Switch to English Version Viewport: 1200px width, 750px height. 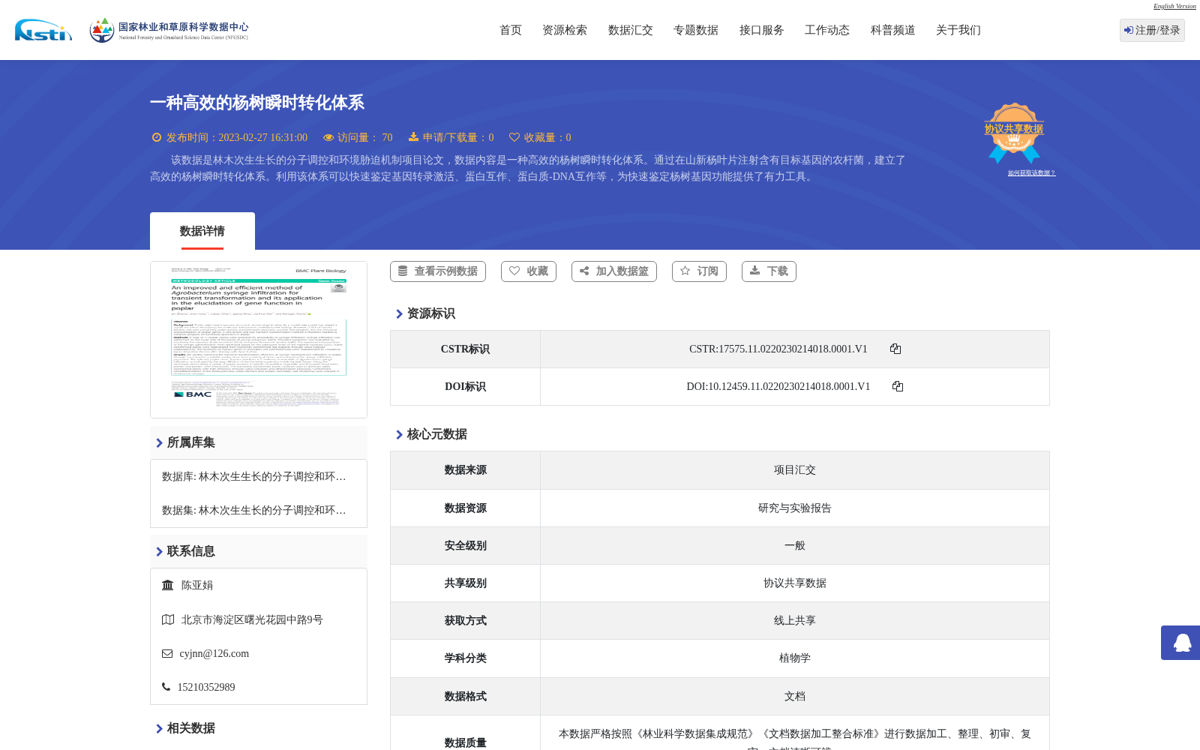(x=1174, y=6)
